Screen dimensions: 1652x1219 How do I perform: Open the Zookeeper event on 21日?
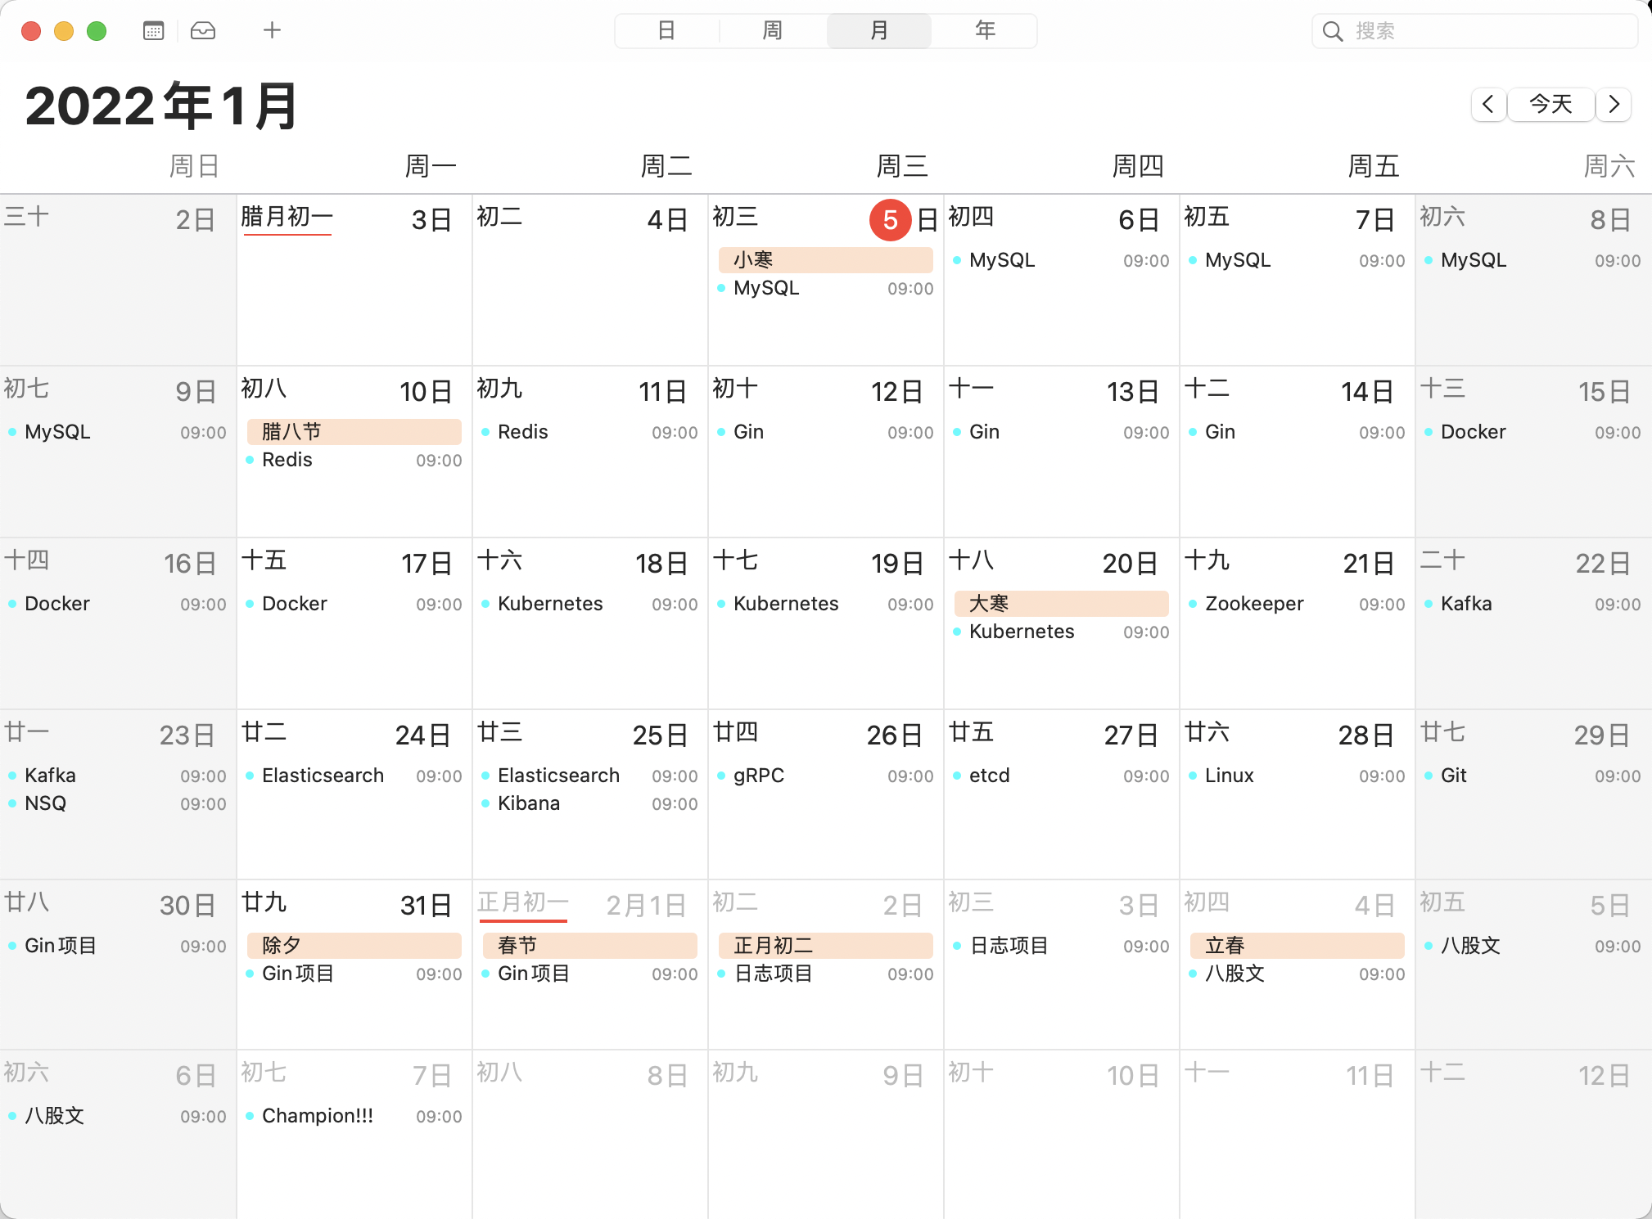tap(1254, 604)
